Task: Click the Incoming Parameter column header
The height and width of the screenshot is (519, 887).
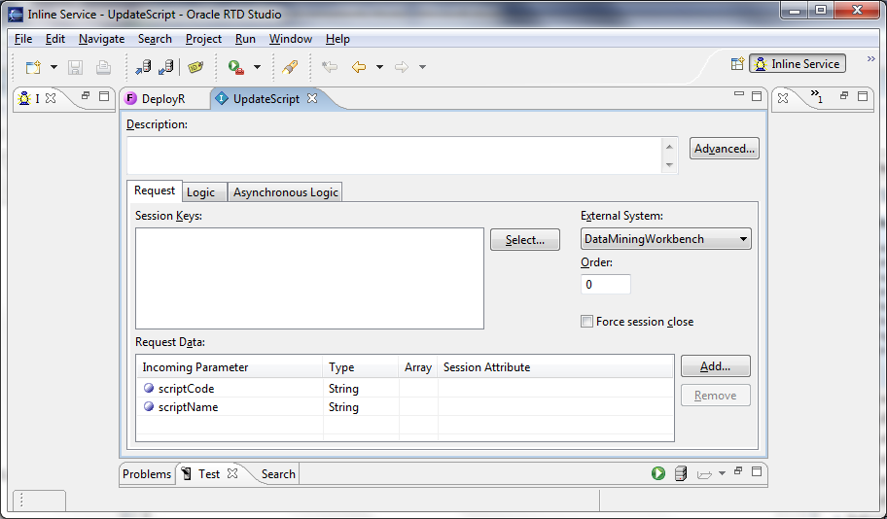Action: pyautogui.click(x=230, y=367)
